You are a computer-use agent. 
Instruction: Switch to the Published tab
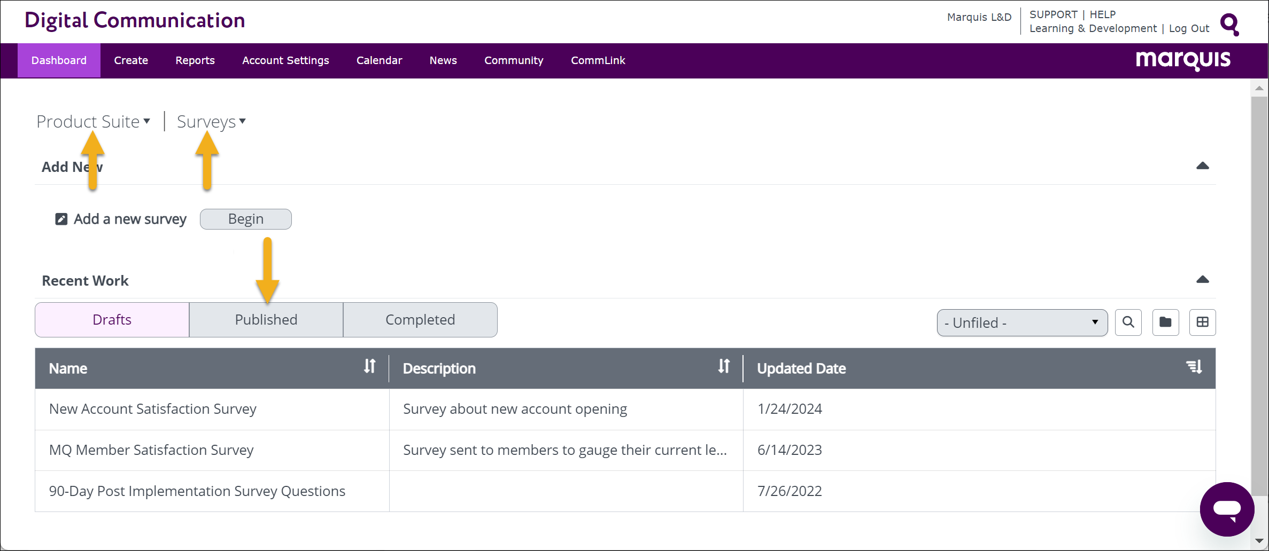[266, 320]
